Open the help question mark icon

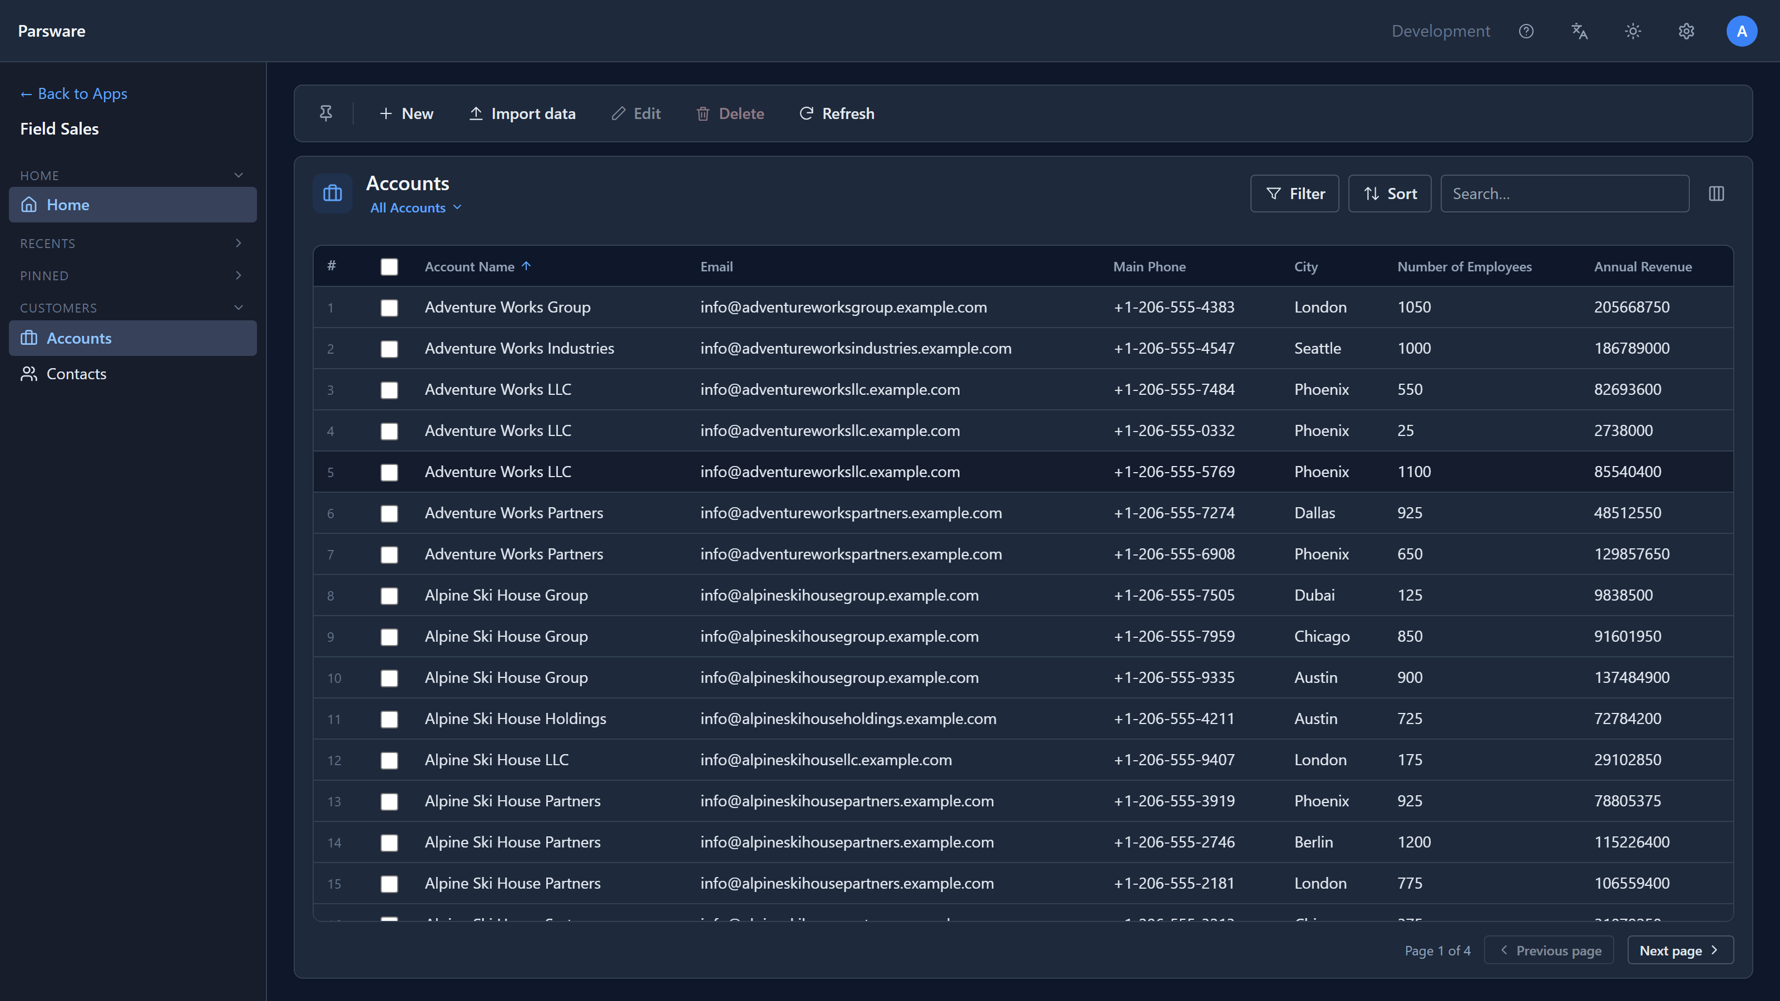pos(1526,31)
